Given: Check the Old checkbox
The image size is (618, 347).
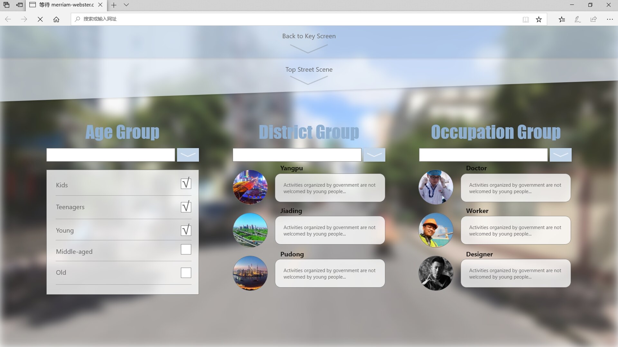Looking at the screenshot, I should coord(186,273).
